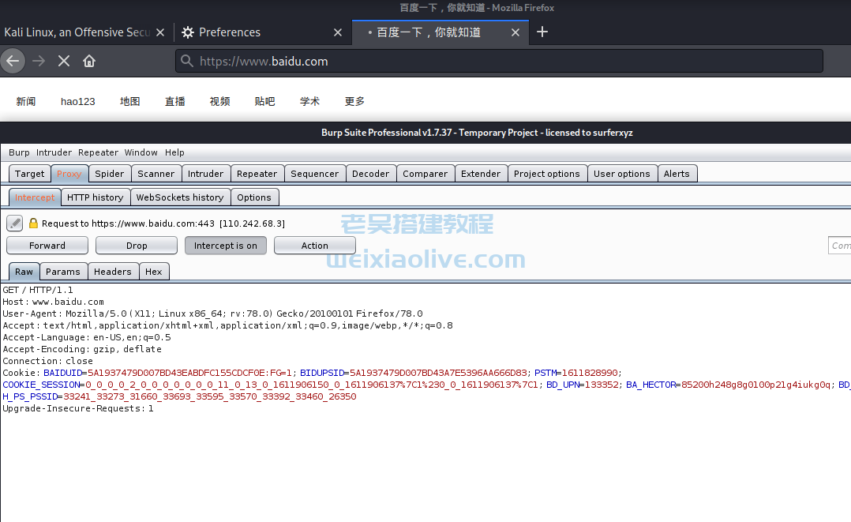Open the Extender tab
Screen dimensions: 851x522
coord(481,174)
